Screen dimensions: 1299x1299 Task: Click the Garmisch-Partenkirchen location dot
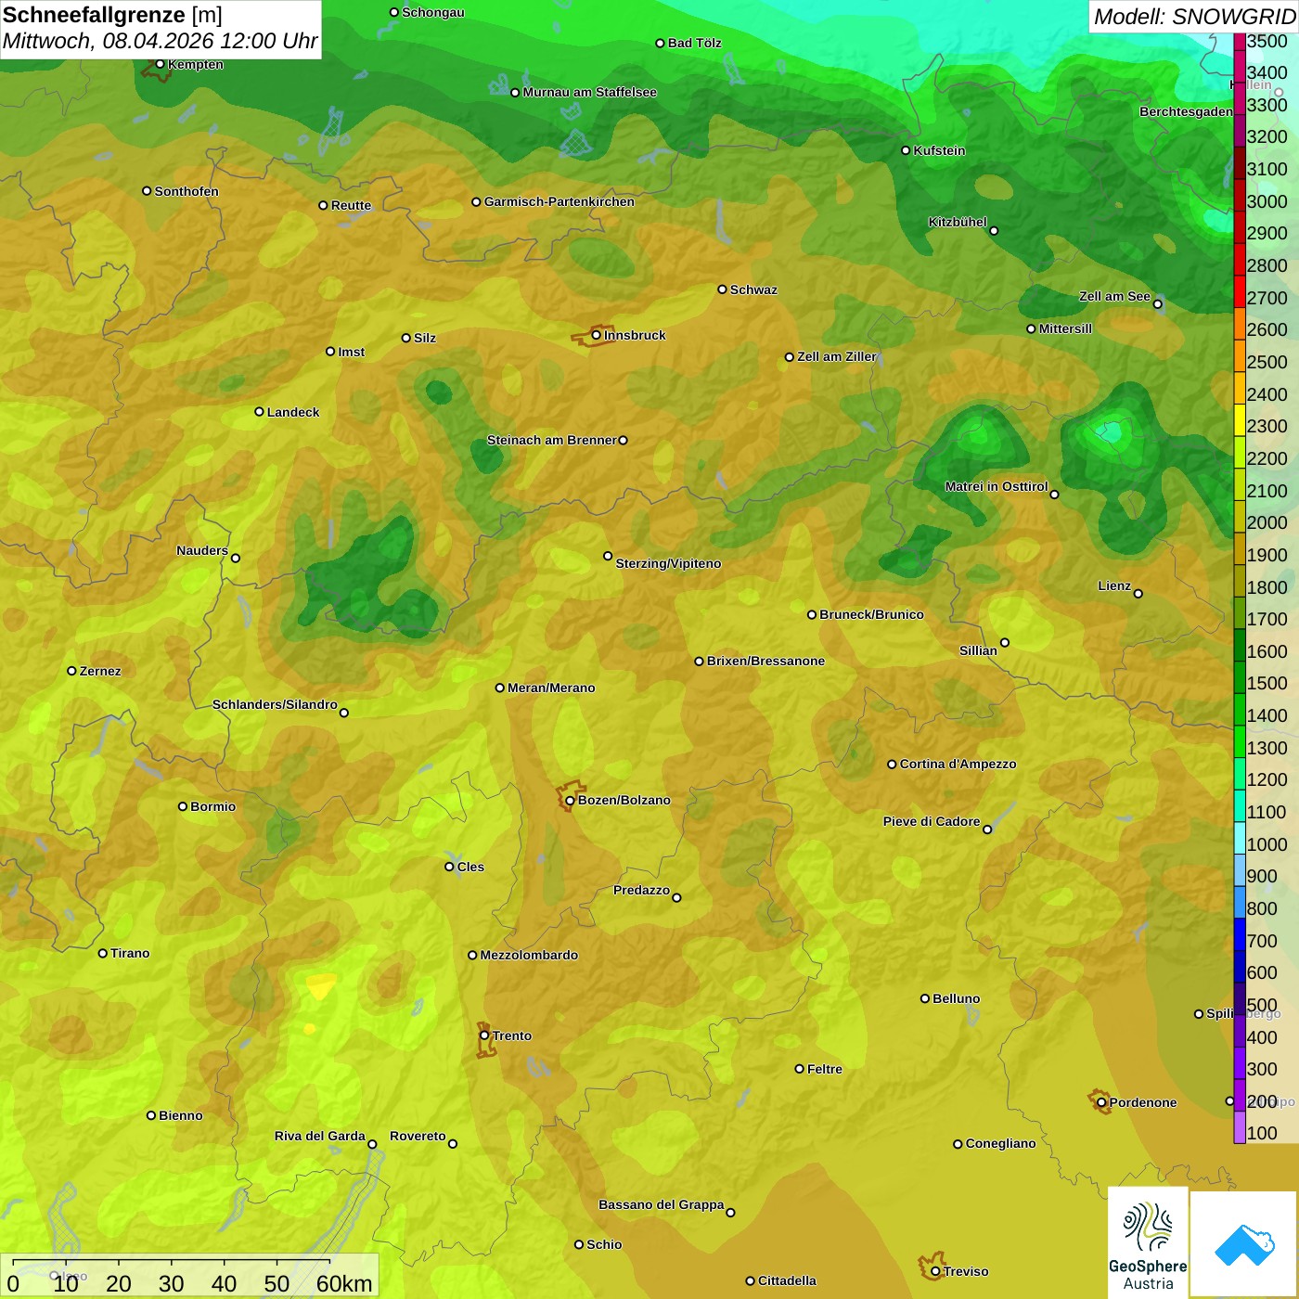(476, 201)
